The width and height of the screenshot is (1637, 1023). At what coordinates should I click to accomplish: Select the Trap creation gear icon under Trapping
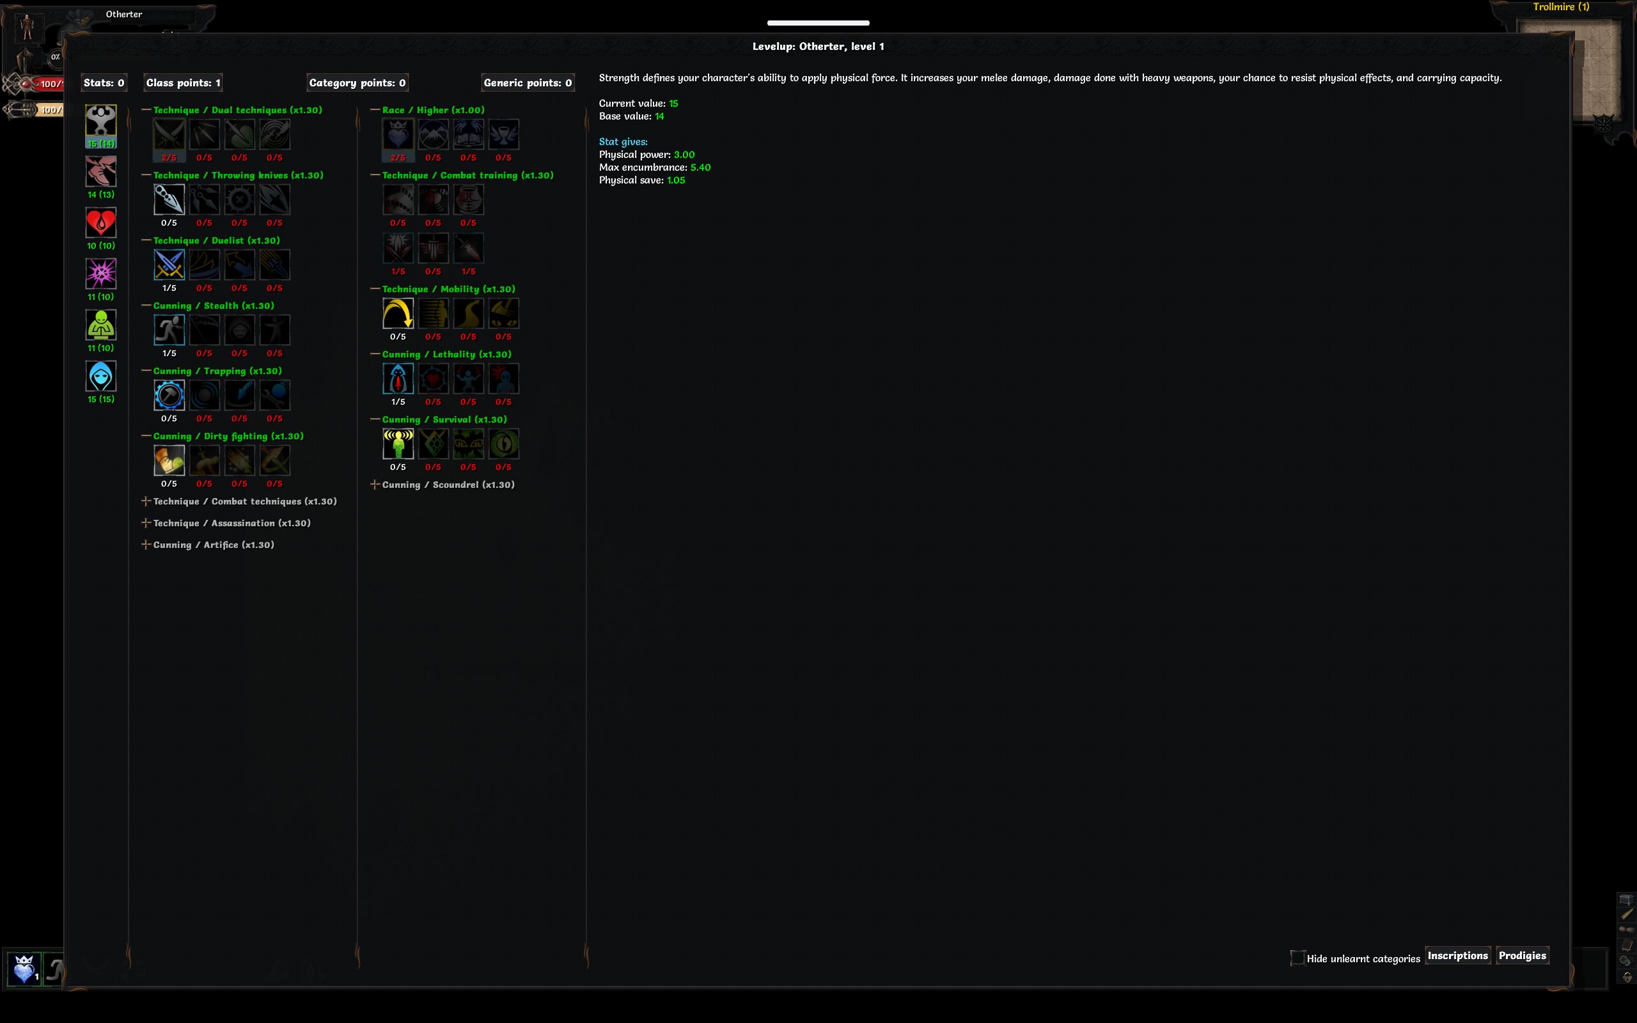point(168,395)
